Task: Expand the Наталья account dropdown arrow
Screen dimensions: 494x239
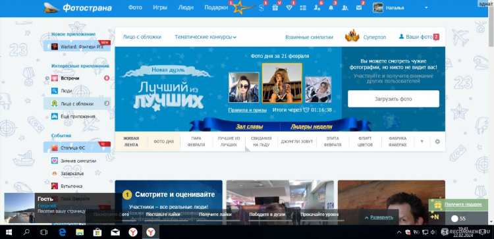Action: pyautogui.click(x=427, y=8)
